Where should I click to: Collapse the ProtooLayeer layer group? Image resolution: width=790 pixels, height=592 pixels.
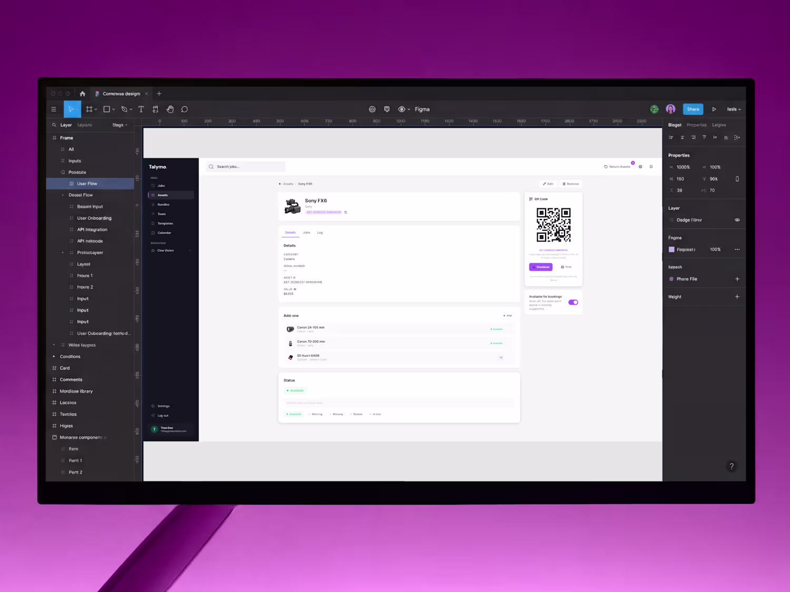(63, 253)
